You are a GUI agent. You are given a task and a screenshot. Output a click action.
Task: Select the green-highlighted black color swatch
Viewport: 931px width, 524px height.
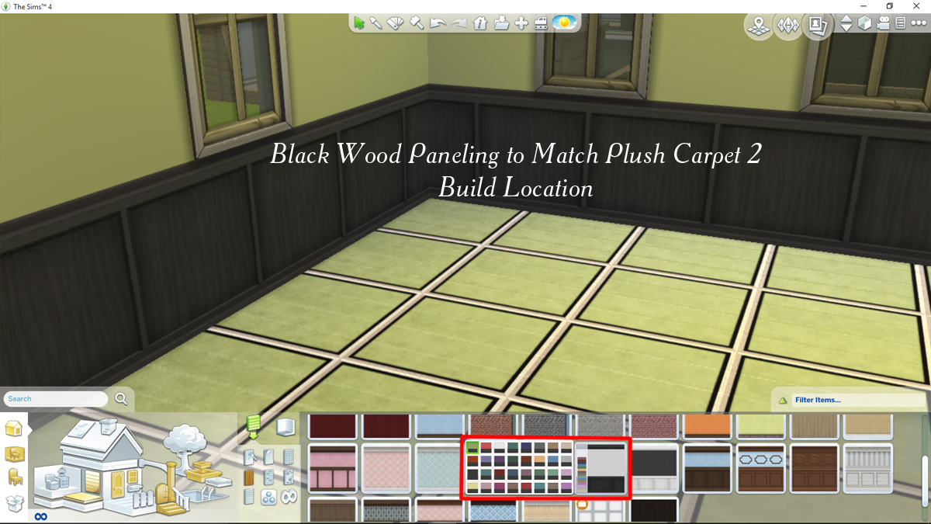(x=472, y=447)
